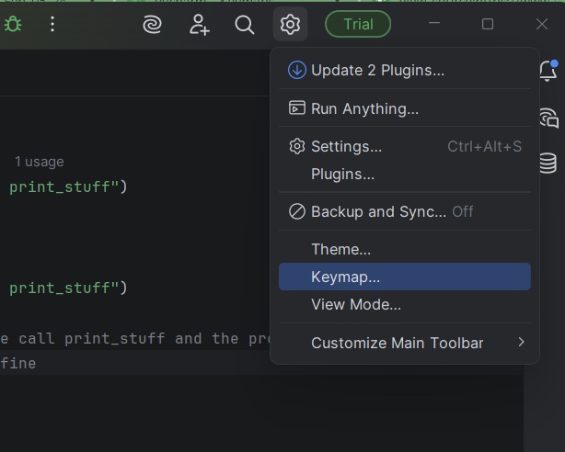Open the Theme switcher entry
The image size is (565, 452).
coord(340,249)
